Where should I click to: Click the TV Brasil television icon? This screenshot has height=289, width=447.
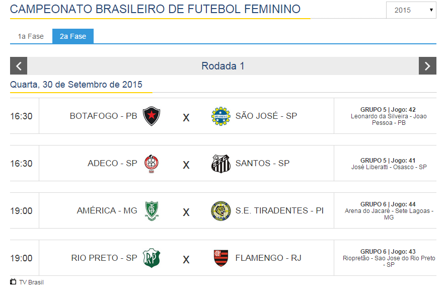click(13, 281)
